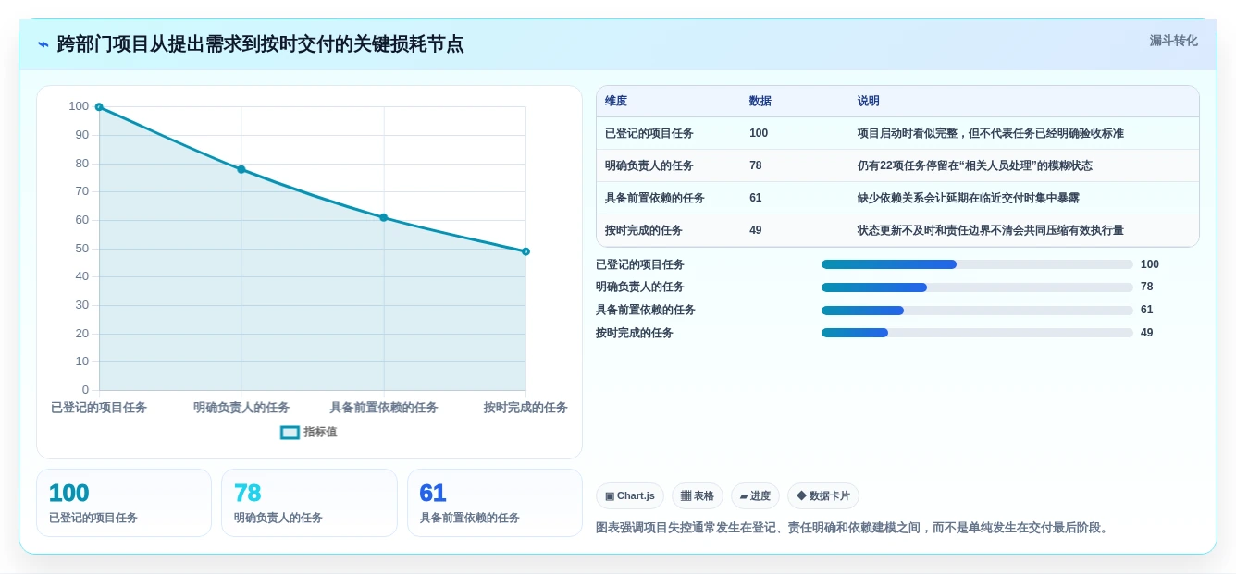The image size is (1236, 574).
Task: Click the 进度 tag
Action: pos(755,495)
